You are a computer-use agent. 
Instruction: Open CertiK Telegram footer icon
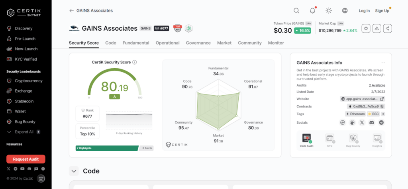tap(16, 169)
